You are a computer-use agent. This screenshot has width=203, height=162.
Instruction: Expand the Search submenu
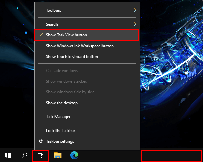pyautogui.click(x=87, y=24)
